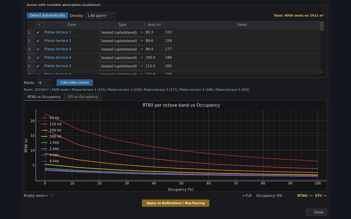Click Apply to Reflections / Ray-Tracing

click(175, 203)
